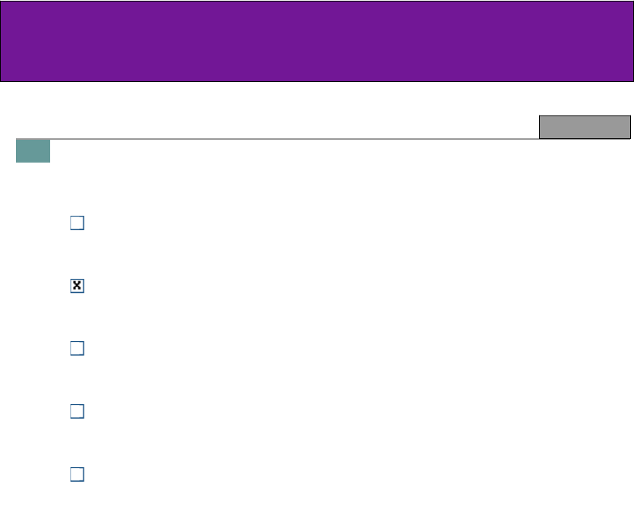634x528 pixels.
Task: Click the purple header banner
Action: pos(317,41)
